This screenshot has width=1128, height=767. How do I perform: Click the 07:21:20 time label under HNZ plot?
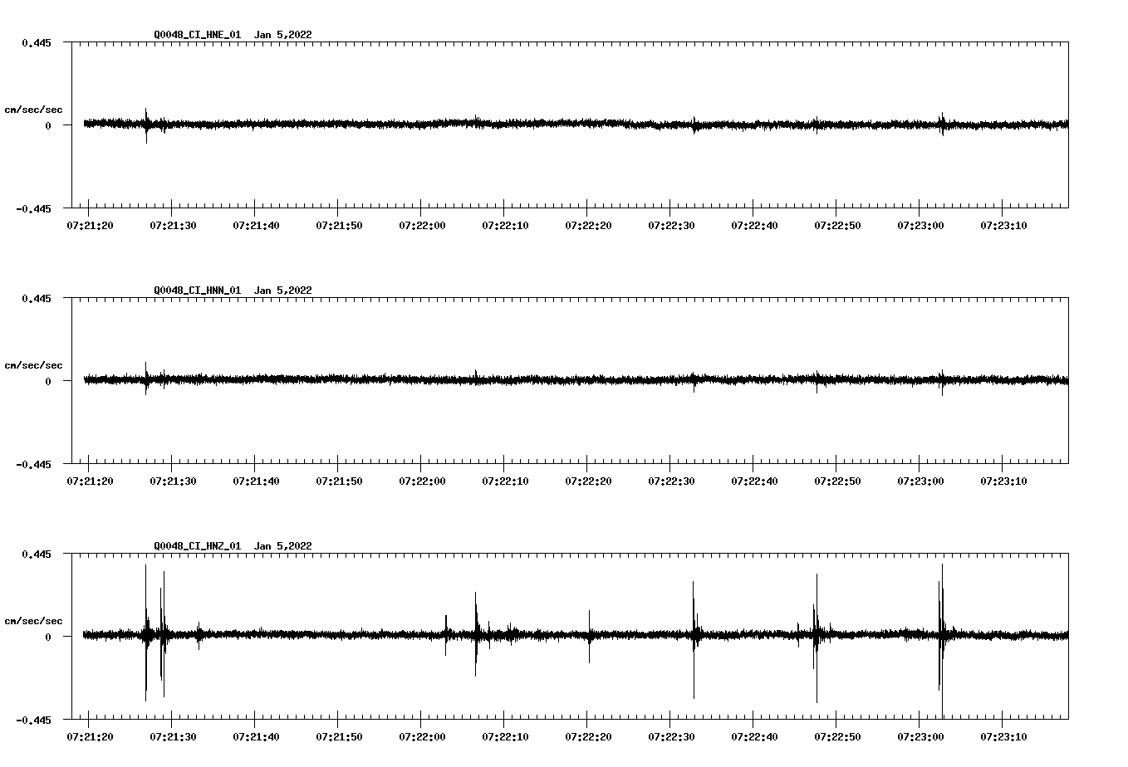point(90,737)
